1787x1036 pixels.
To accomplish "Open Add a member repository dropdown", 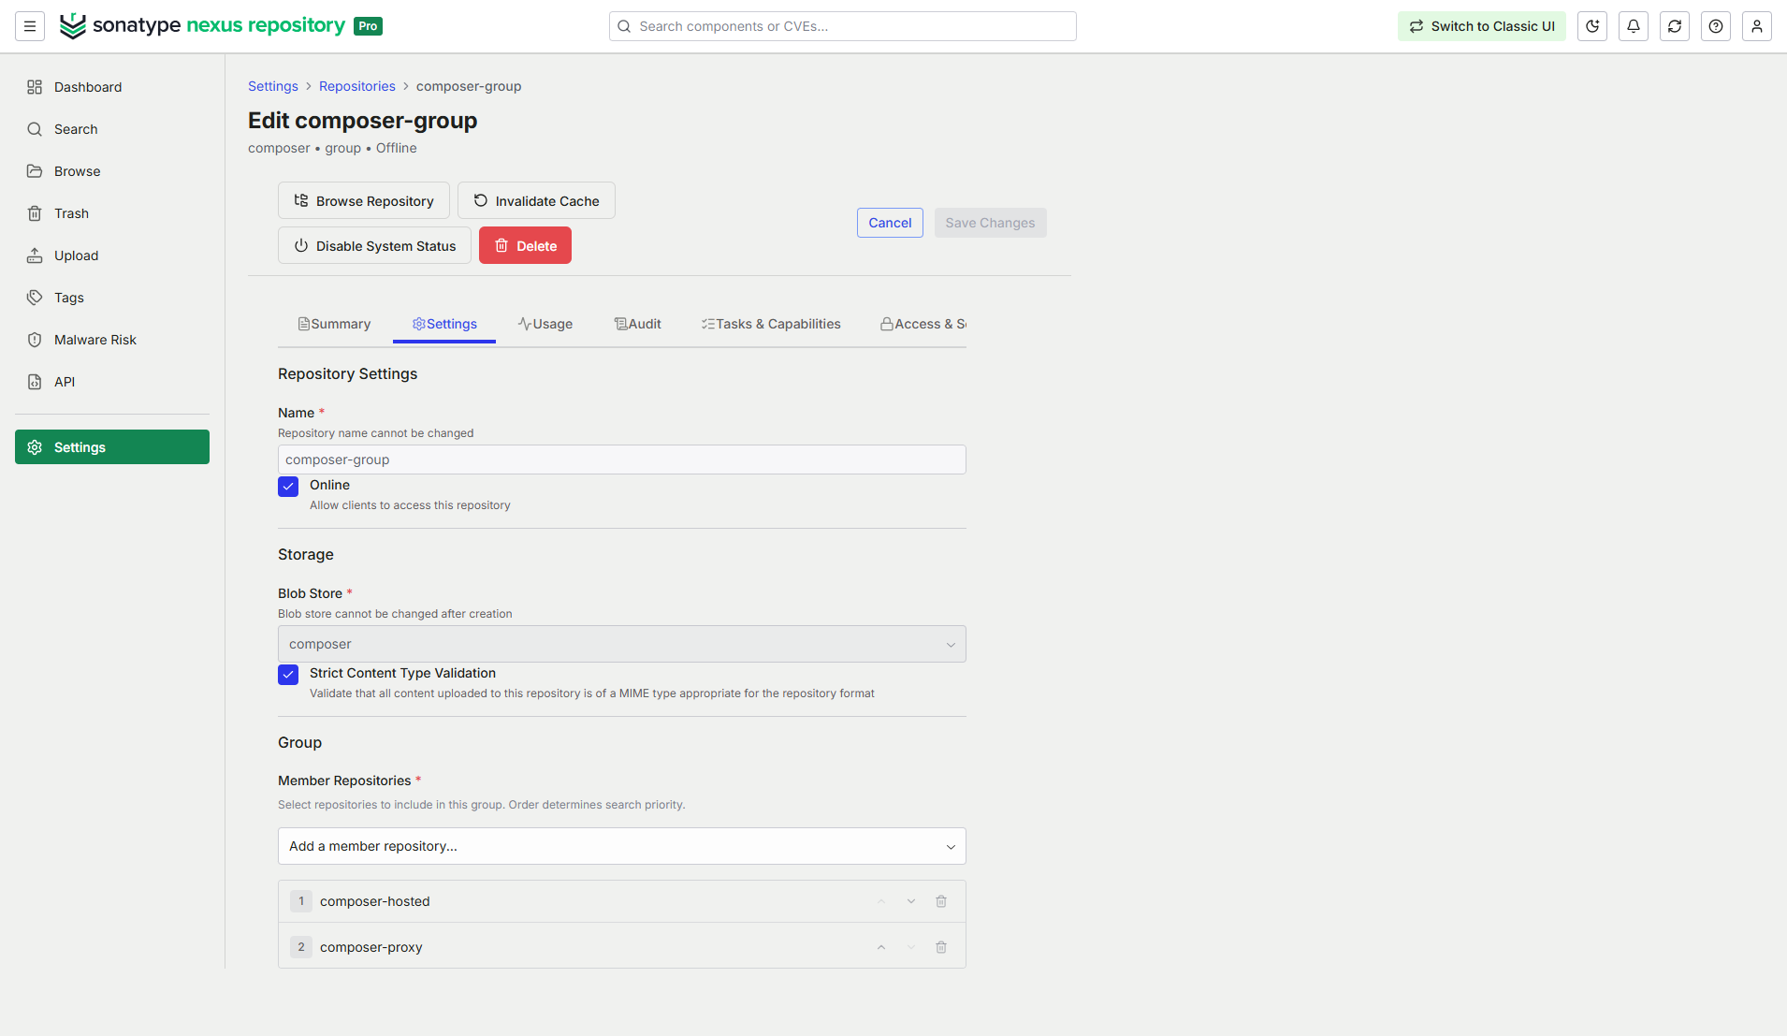I will (622, 846).
